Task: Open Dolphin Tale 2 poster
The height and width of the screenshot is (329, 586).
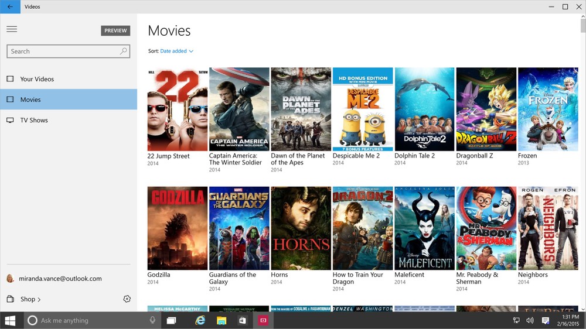Action: (424, 109)
